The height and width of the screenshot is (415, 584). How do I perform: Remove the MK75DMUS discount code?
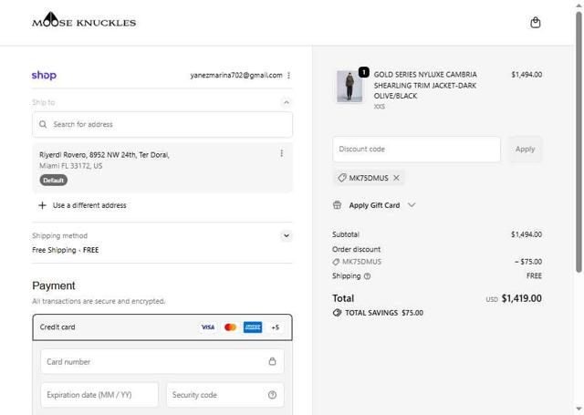pyautogui.click(x=396, y=178)
